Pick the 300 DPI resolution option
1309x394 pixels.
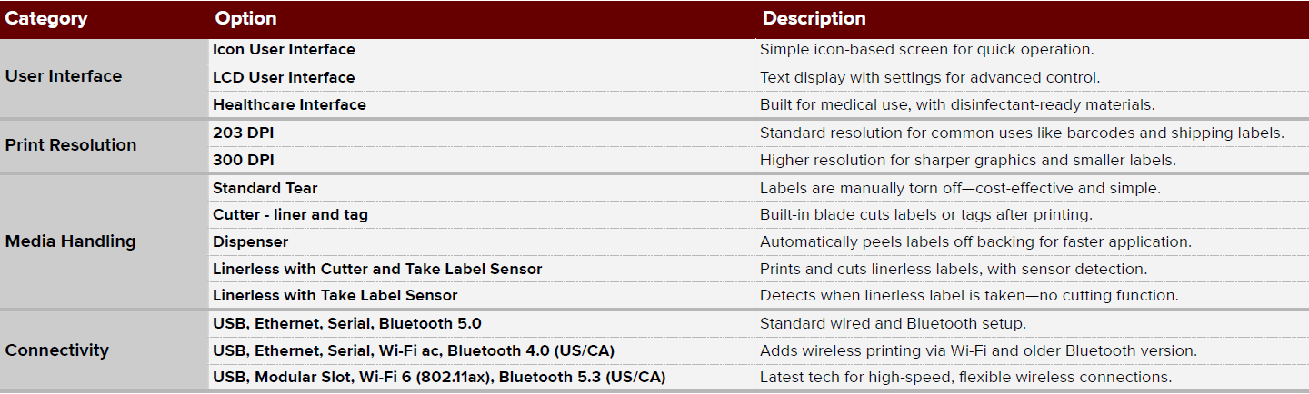coord(243,160)
